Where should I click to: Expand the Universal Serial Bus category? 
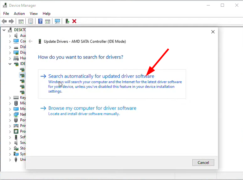pos(10,160)
